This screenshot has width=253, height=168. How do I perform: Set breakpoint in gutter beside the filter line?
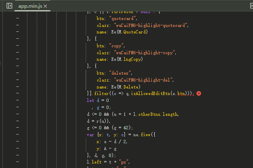[x=17, y=93]
